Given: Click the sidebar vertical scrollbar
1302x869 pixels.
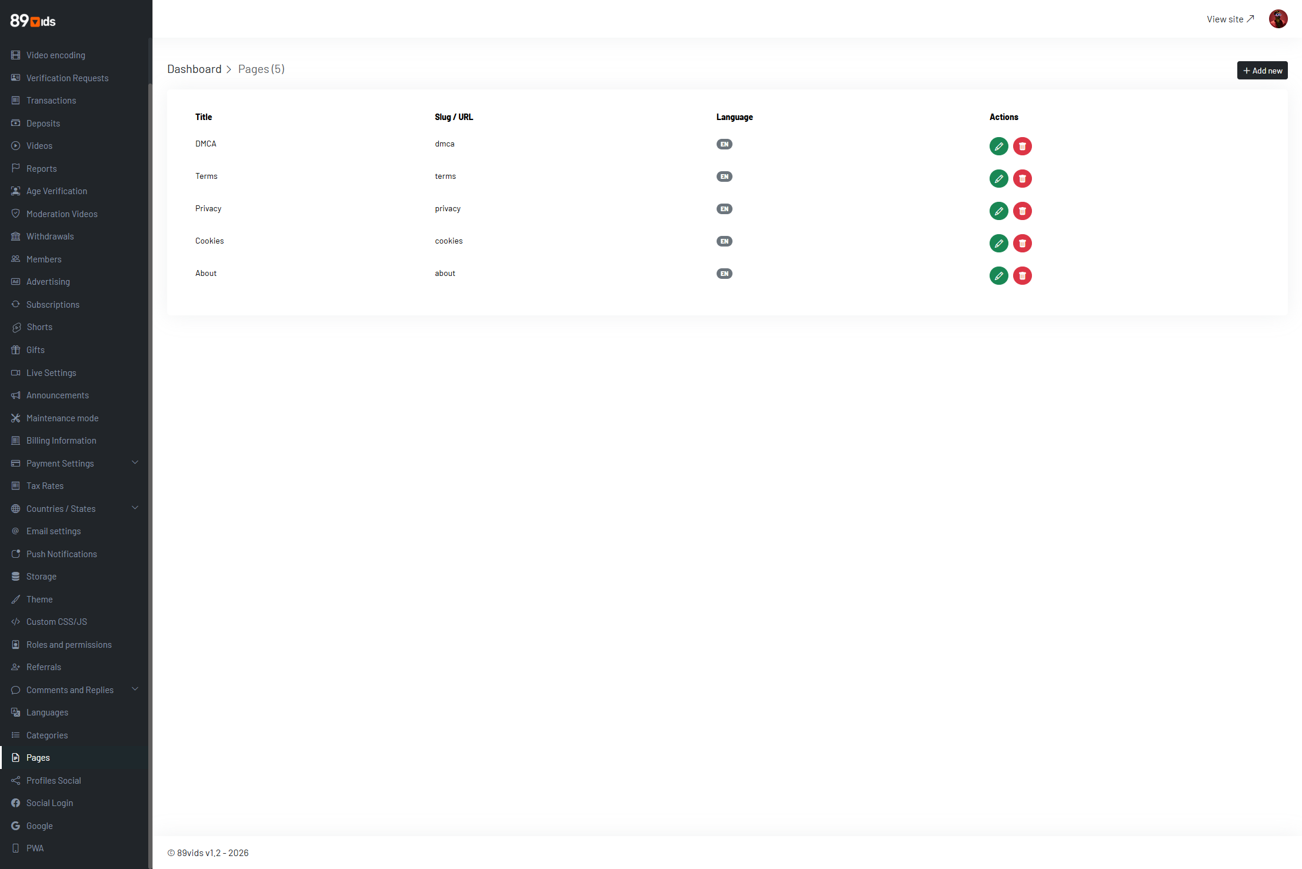Looking at the screenshot, I should pos(150,412).
